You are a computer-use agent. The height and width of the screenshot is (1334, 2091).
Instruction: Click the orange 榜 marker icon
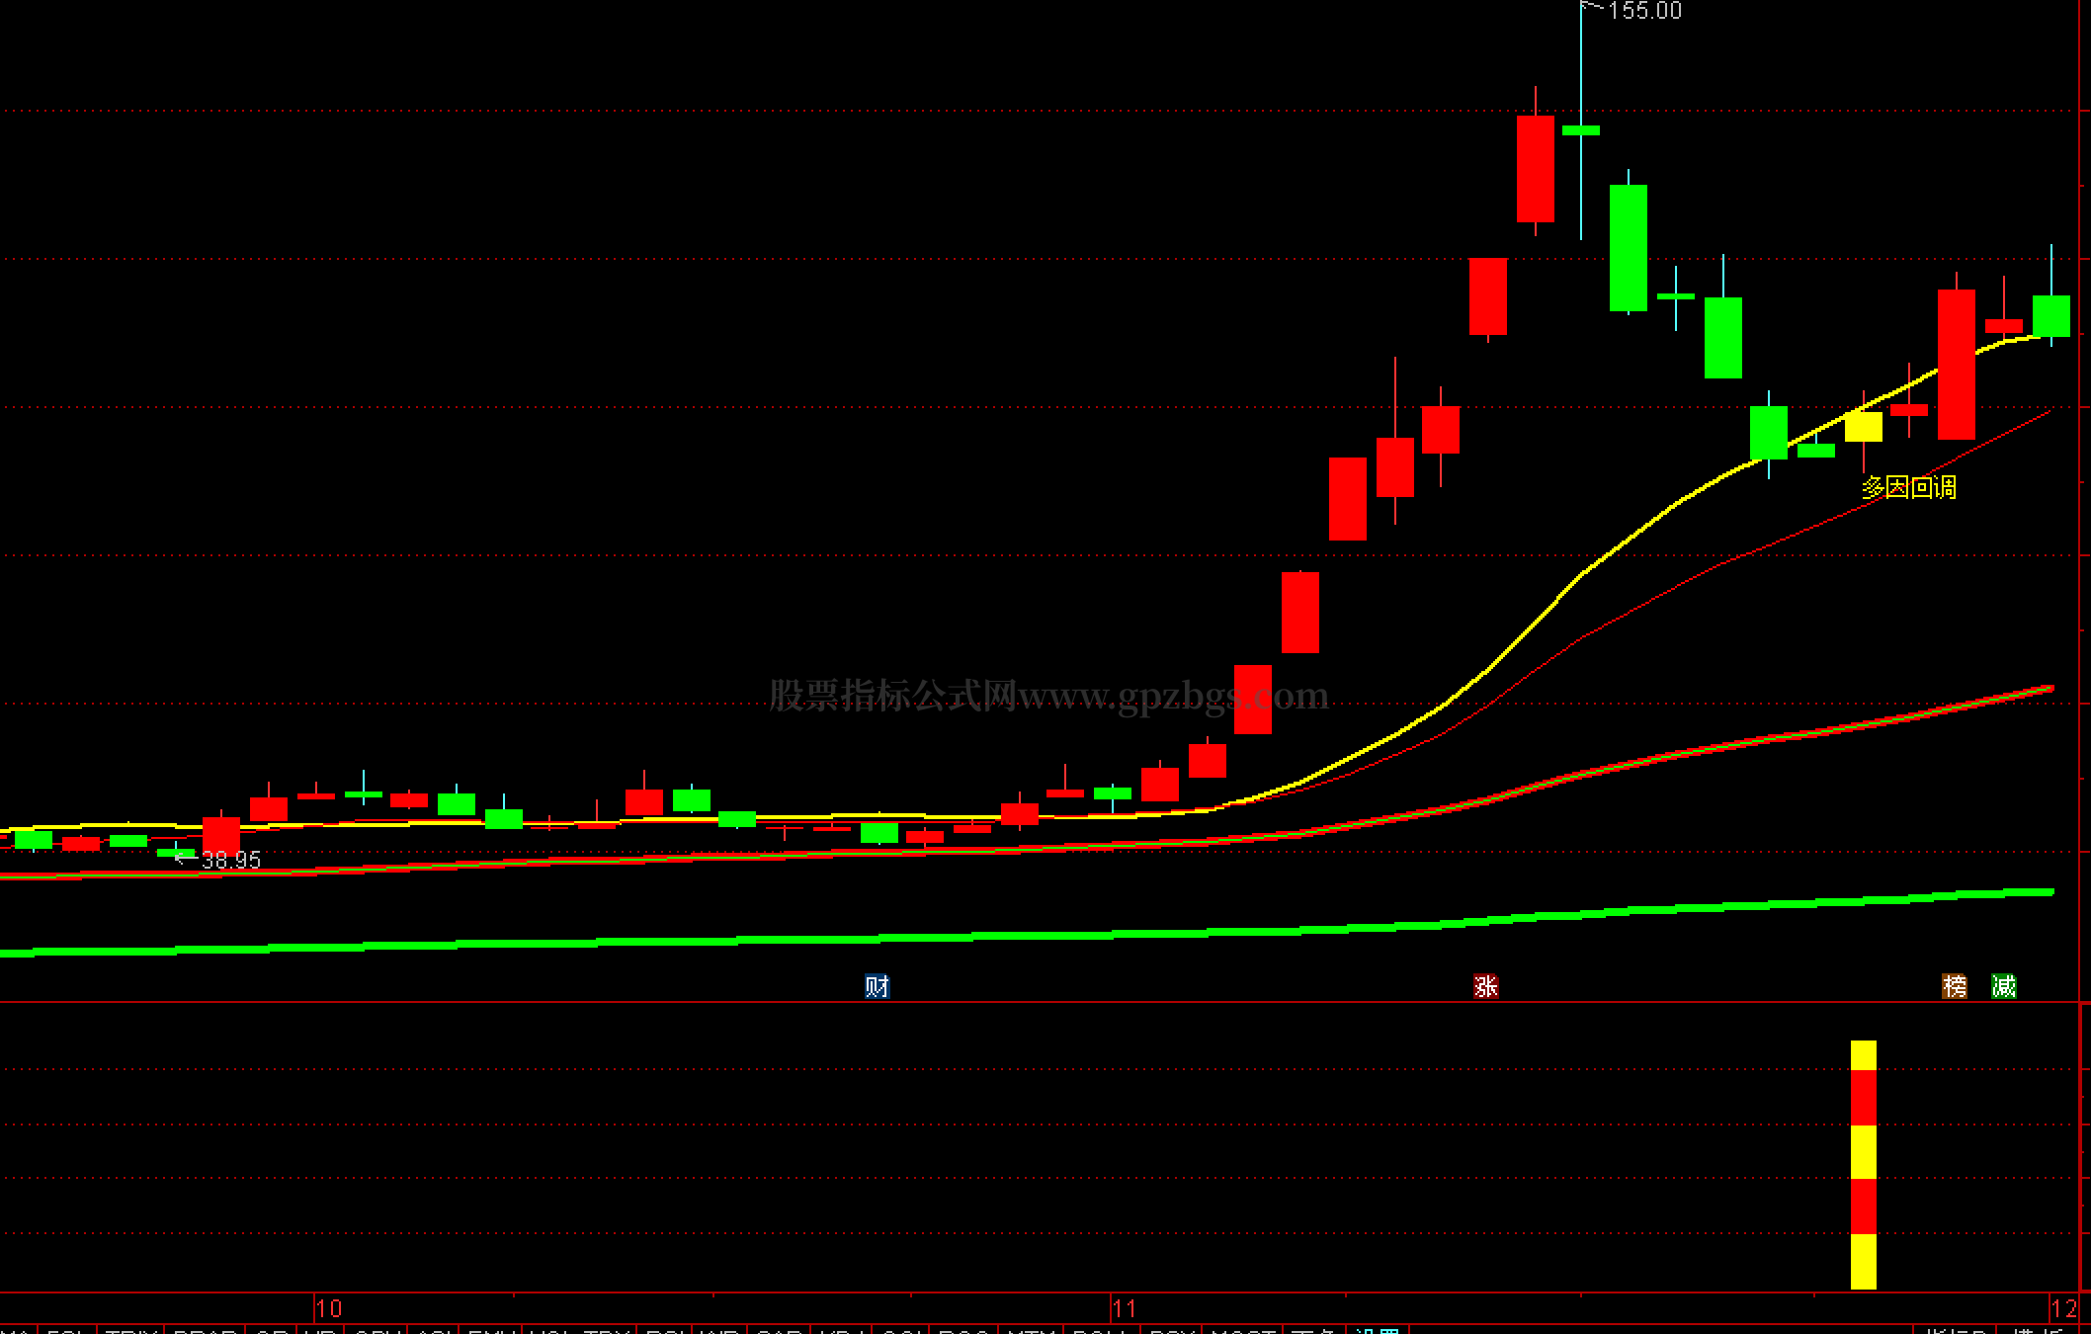point(1954,986)
